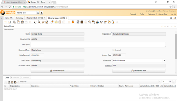Open the menu tree icon beside search
The image size is (177, 101).
(x=42, y=13)
